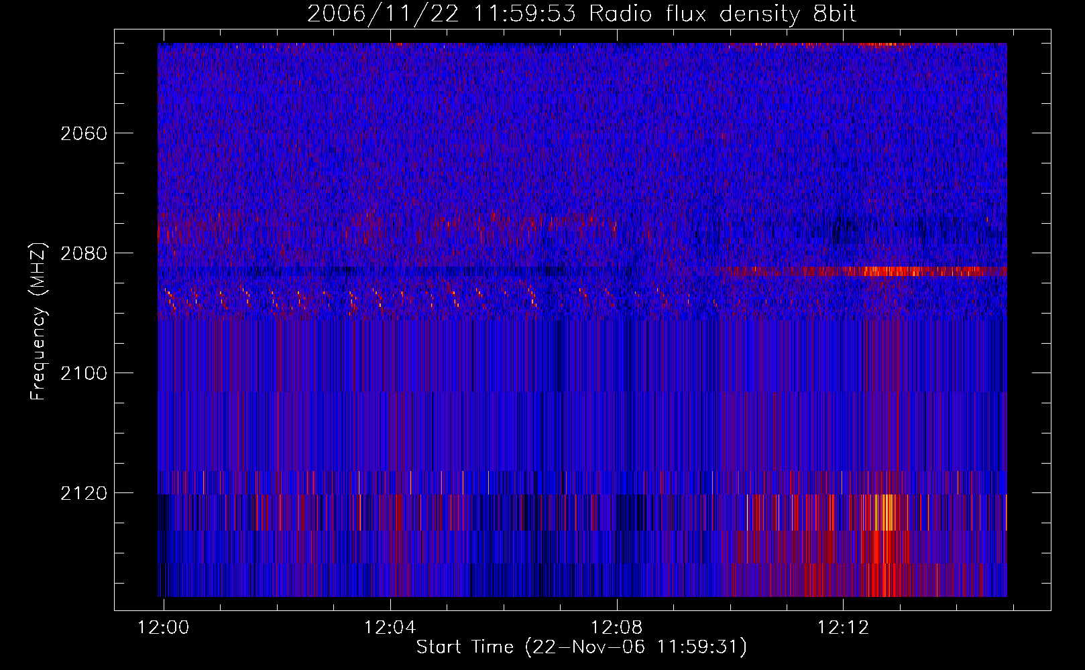Screen dimensions: 1085x670
Task: Click the 12:04 time tick label
Action: 390,627
